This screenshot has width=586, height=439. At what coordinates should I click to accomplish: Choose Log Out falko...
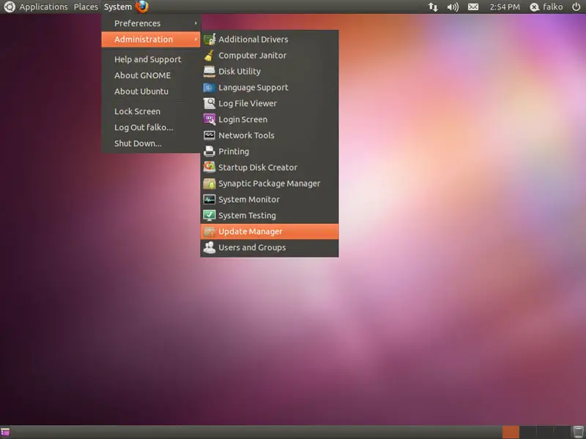coord(151,127)
